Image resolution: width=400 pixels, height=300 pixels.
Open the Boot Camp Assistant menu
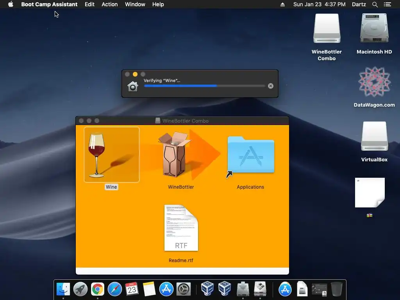49,4
